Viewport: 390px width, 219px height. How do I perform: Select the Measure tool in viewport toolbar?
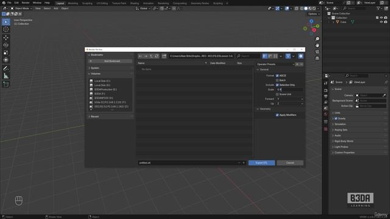[x=6, y=75]
